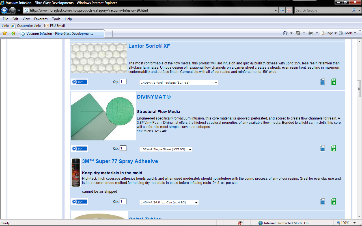Click the blue calculator icon for Lantor Soric
The width and height of the screenshot is (362, 226).
pyautogui.click(x=322, y=82)
